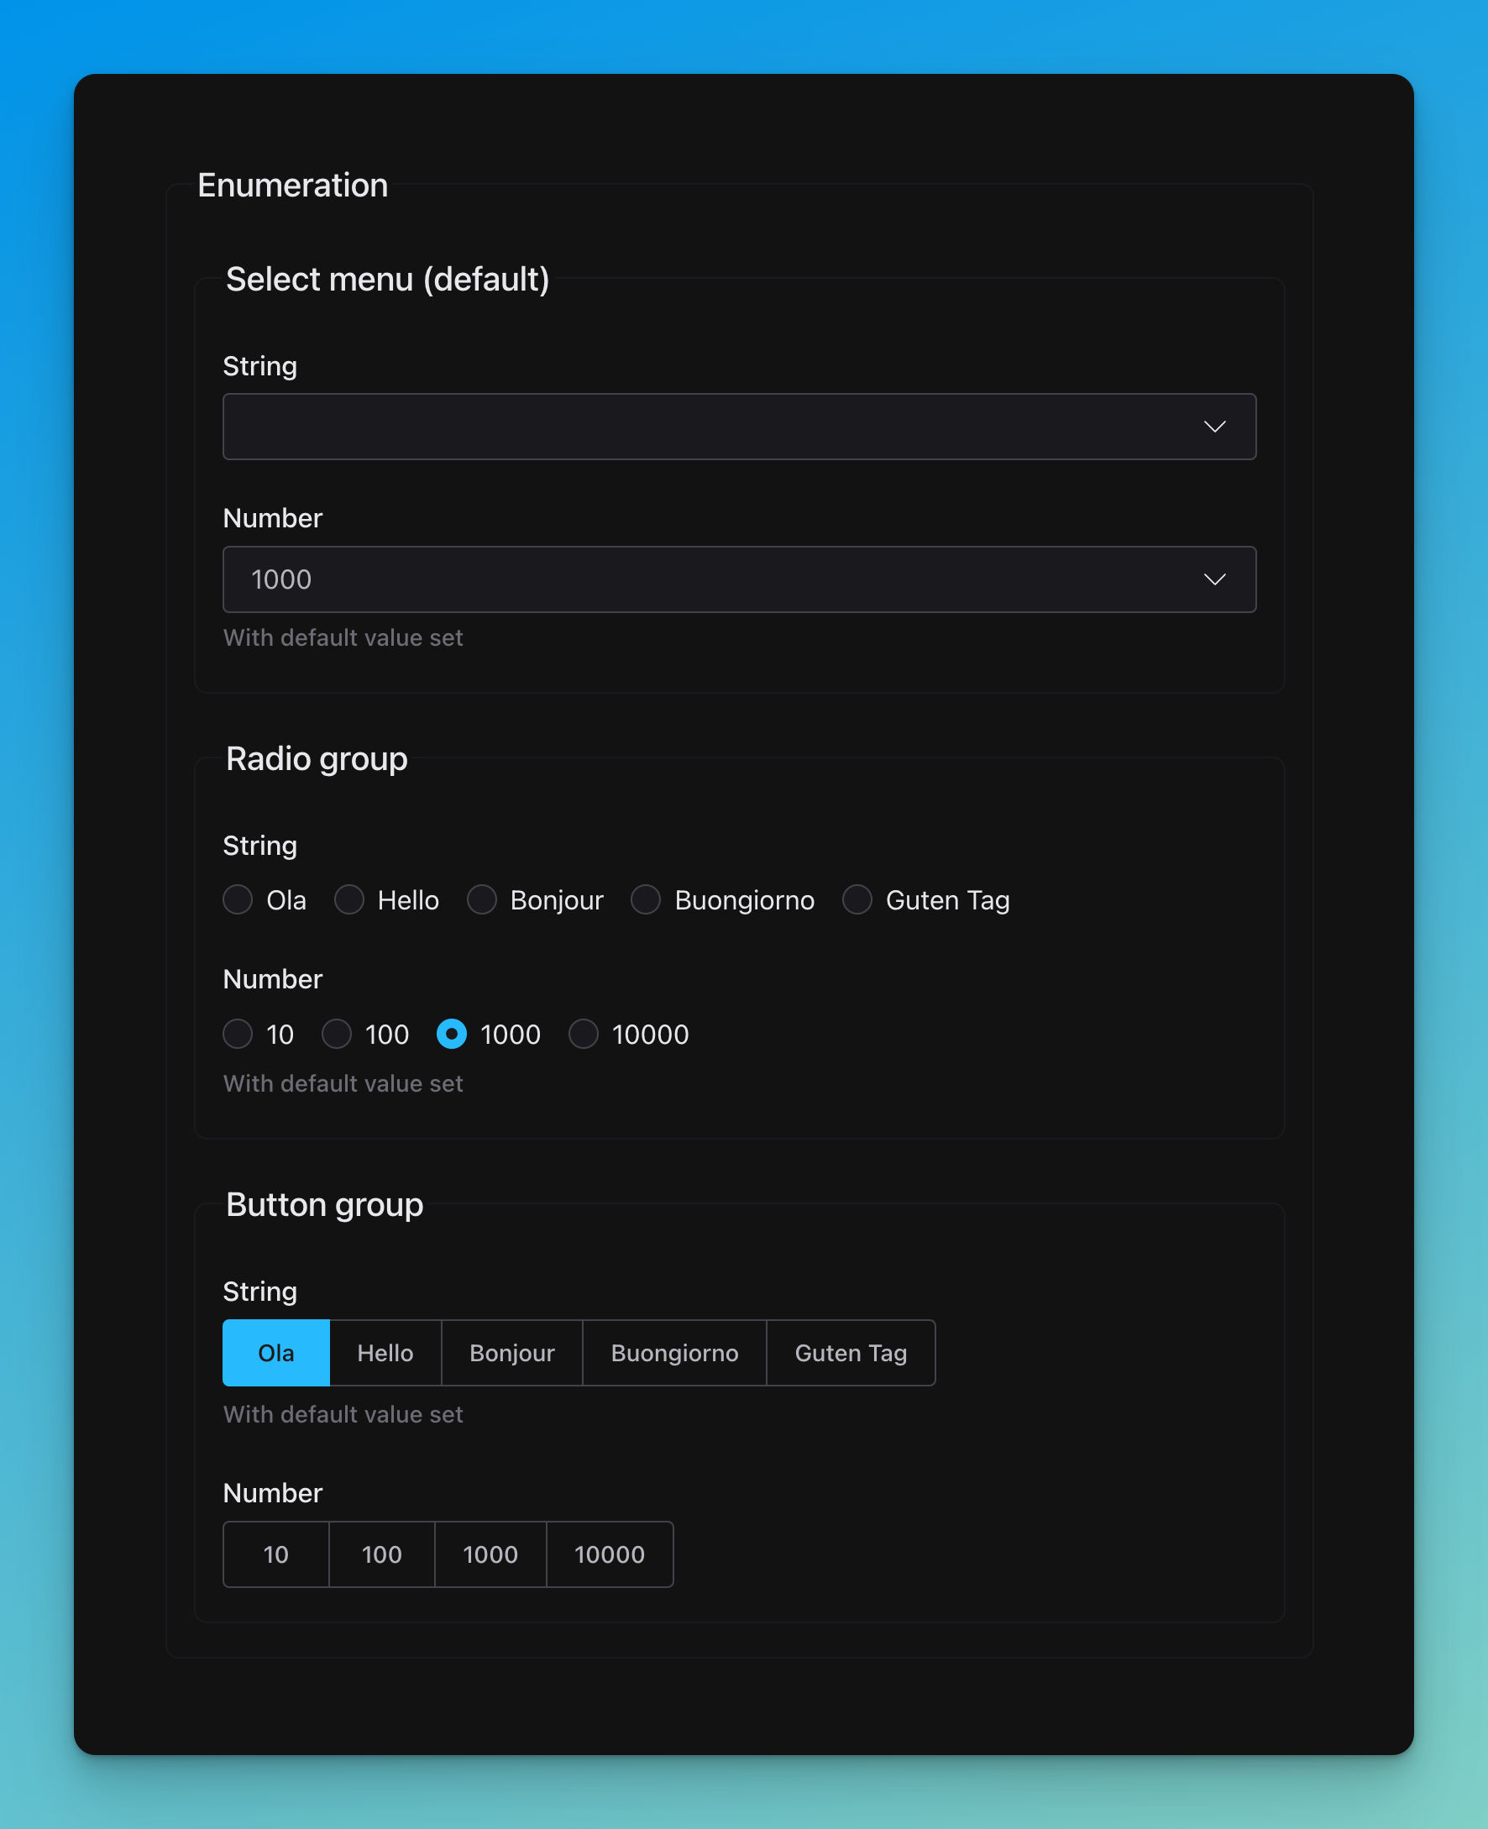Click the Number label in Radio group
The width and height of the screenshot is (1488, 1829).
coord(273,979)
